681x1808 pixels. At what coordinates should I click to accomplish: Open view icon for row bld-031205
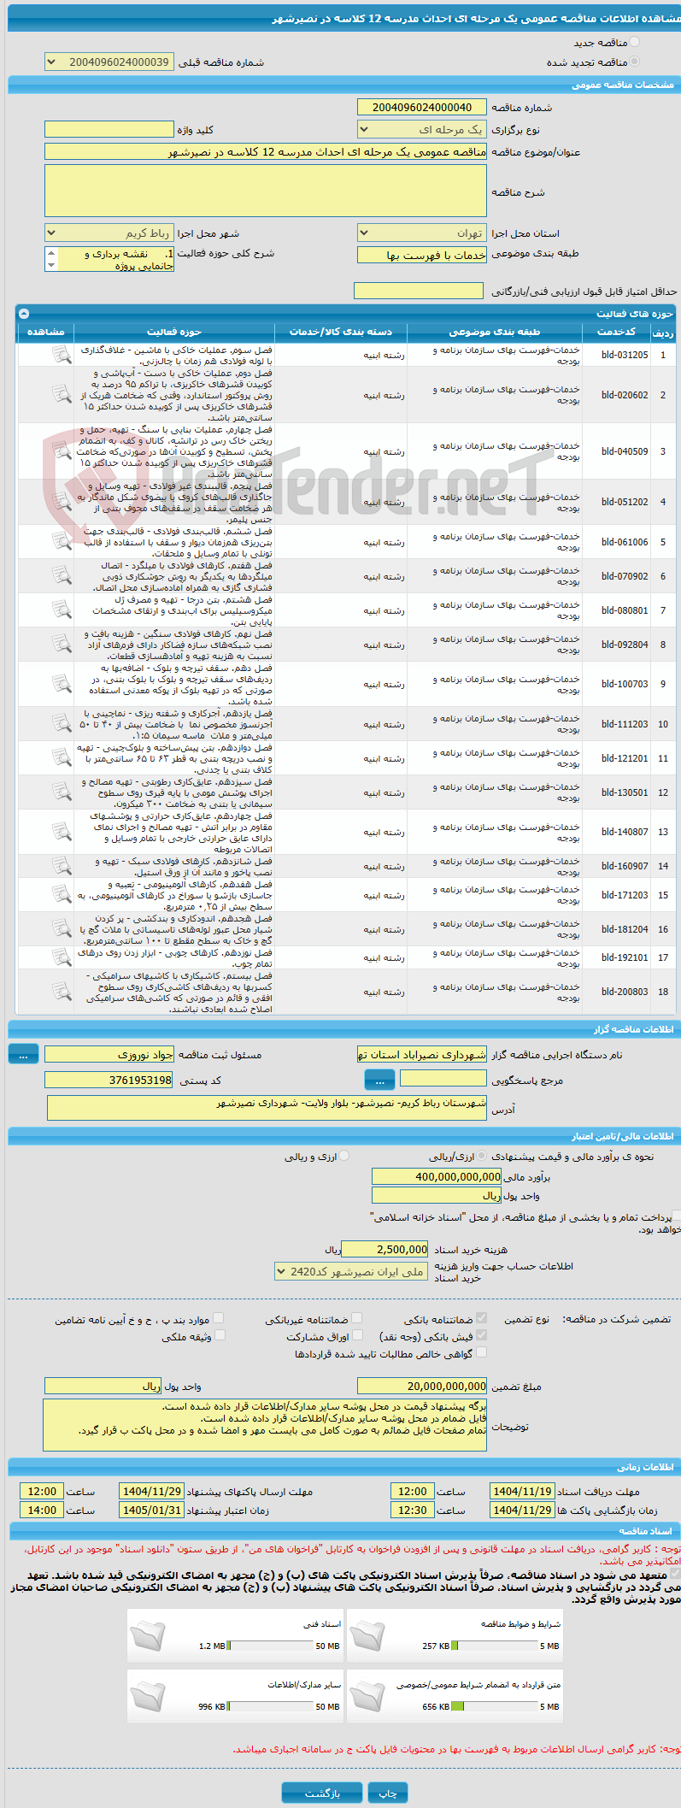click(61, 354)
